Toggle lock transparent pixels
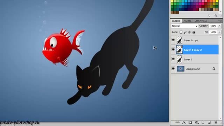Image resolution: width=224 pixels, height=126 pixels. pos(181,32)
